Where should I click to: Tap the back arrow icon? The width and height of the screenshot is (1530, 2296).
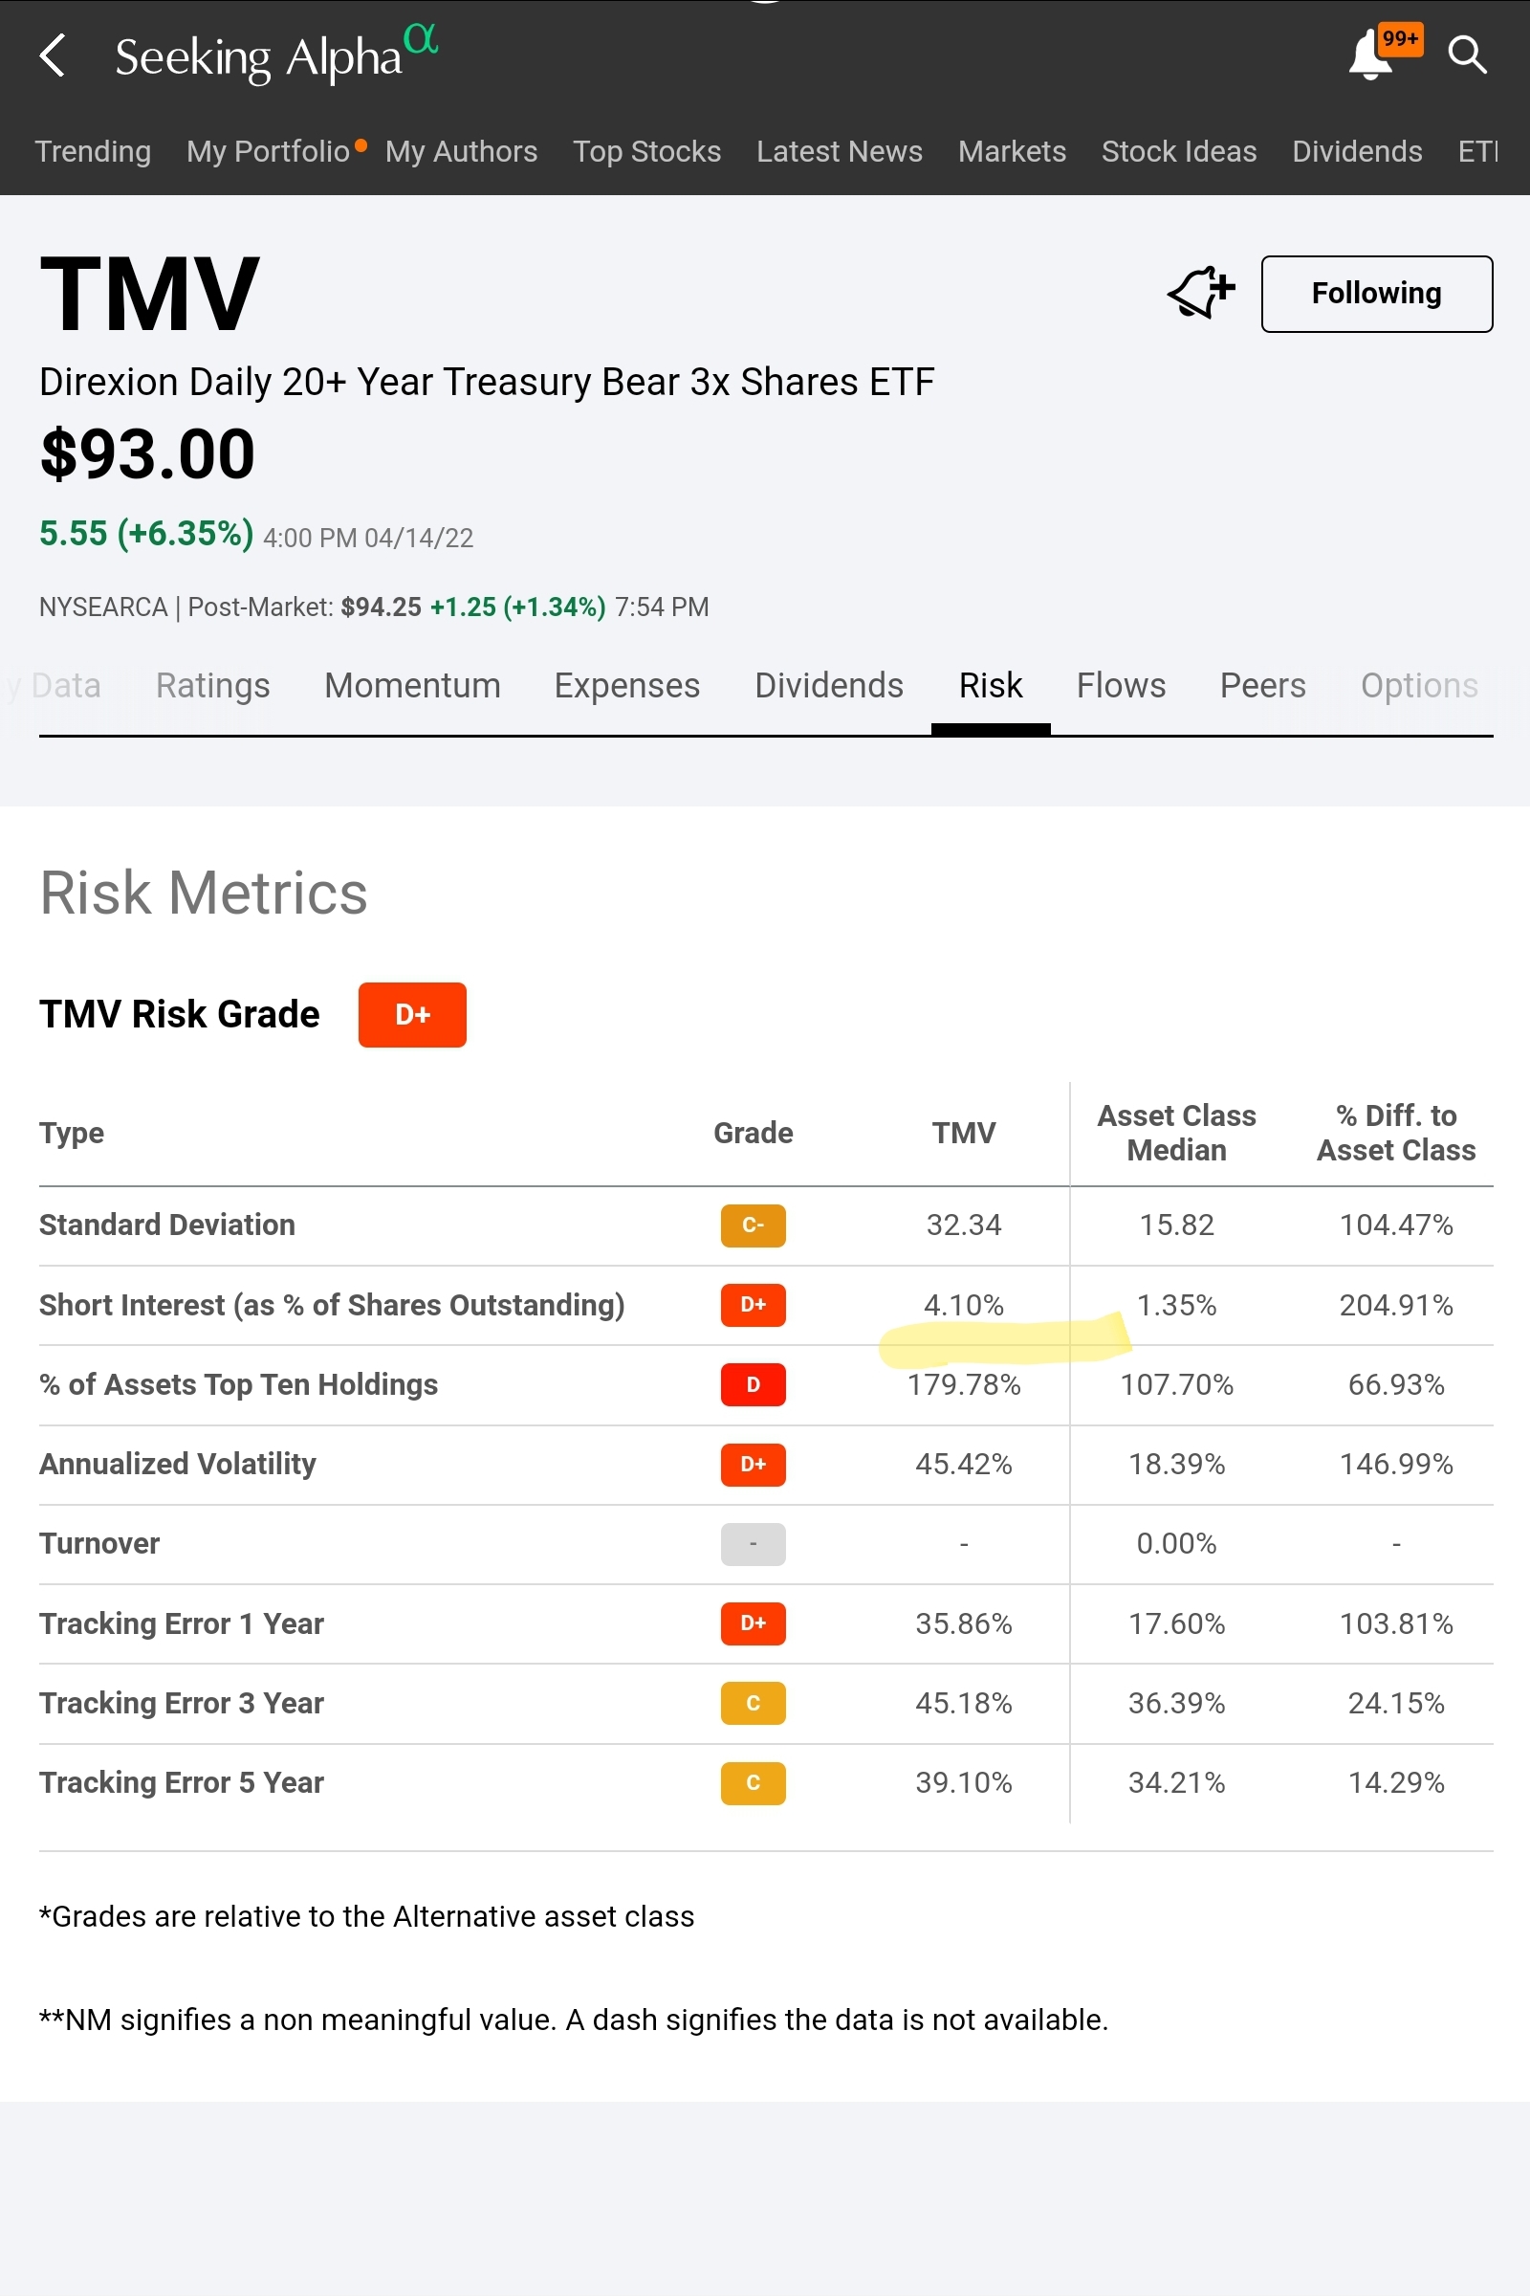click(x=53, y=55)
